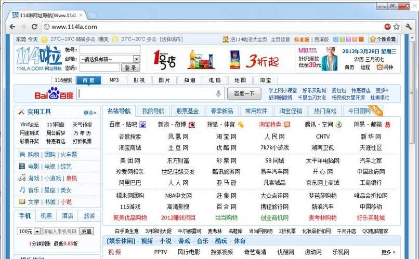Select the light orange theme swatch
419x259 pixels.
coord(355,39)
